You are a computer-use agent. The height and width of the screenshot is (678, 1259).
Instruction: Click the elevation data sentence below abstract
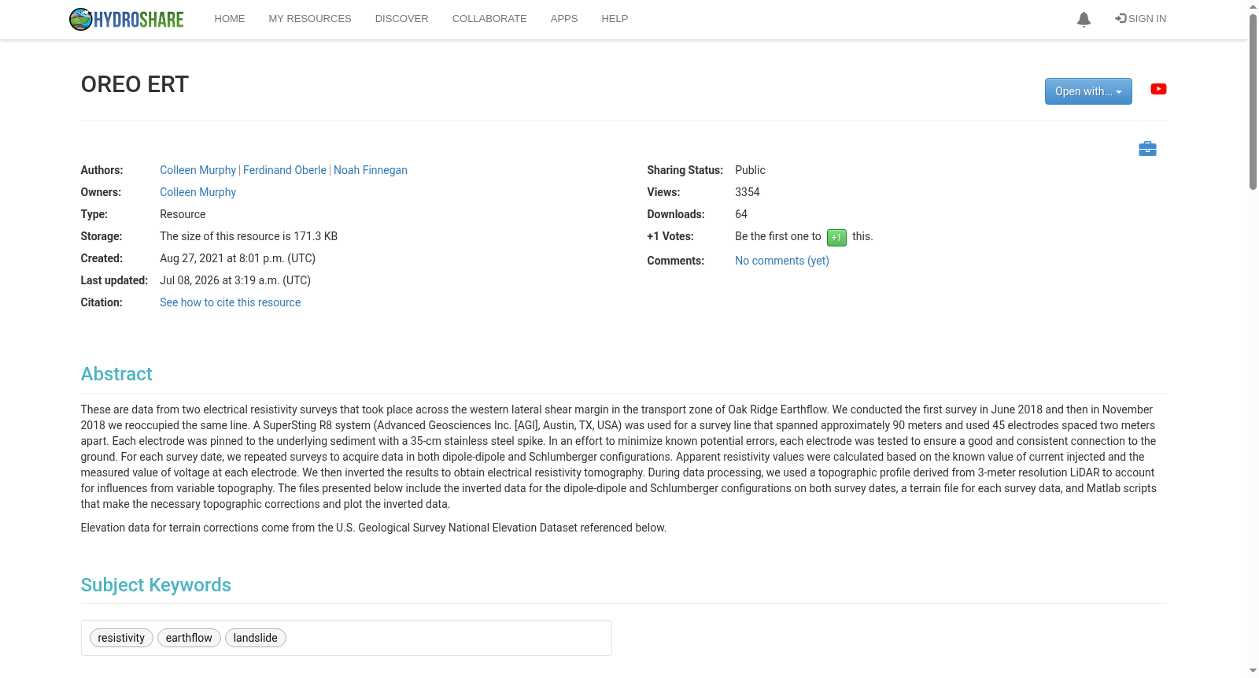tap(374, 528)
